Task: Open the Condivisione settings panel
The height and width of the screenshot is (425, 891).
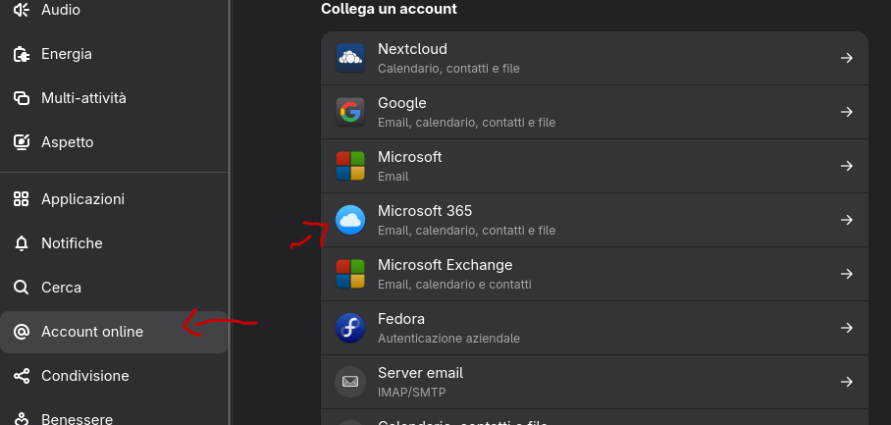Action: coord(84,376)
